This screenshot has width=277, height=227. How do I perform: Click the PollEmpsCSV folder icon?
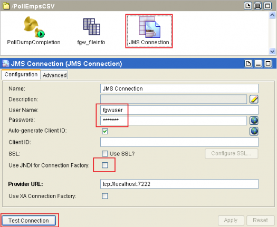click(6, 6)
